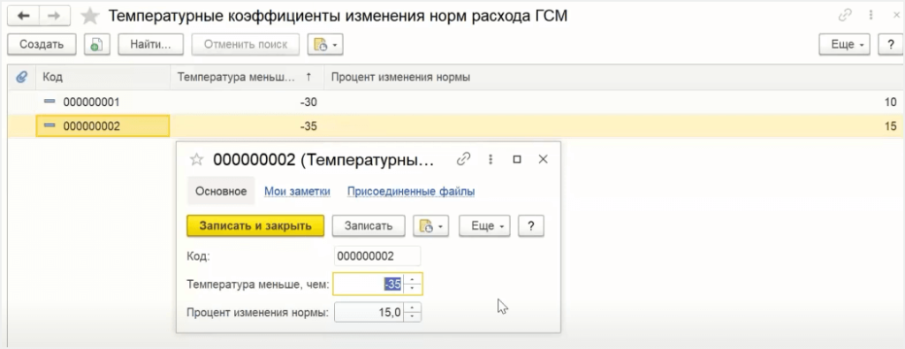
Task: Click Записать и закрыть button
Action: point(255,226)
